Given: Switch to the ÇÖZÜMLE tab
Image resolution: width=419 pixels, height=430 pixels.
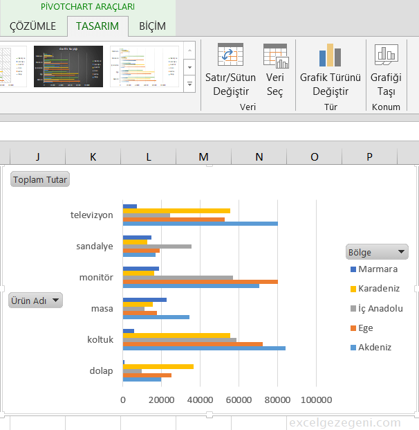Looking at the screenshot, I should [x=32, y=26].
